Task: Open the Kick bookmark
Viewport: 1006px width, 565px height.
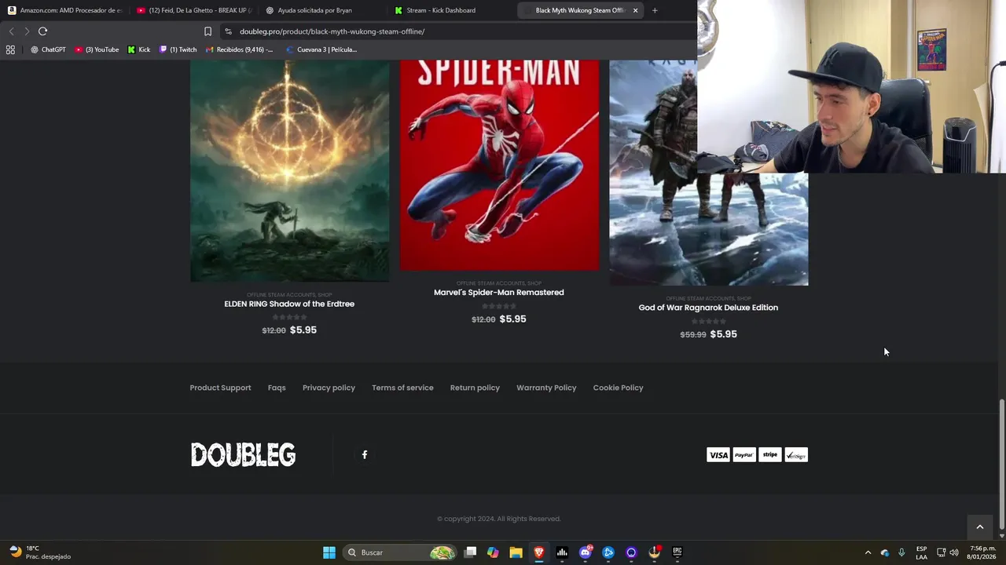Action: [x=139, y=49]
